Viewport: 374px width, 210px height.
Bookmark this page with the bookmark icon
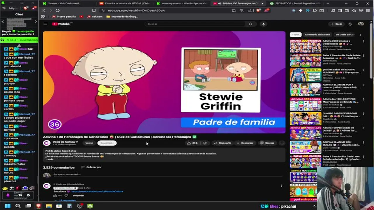(x=94, y=10)
